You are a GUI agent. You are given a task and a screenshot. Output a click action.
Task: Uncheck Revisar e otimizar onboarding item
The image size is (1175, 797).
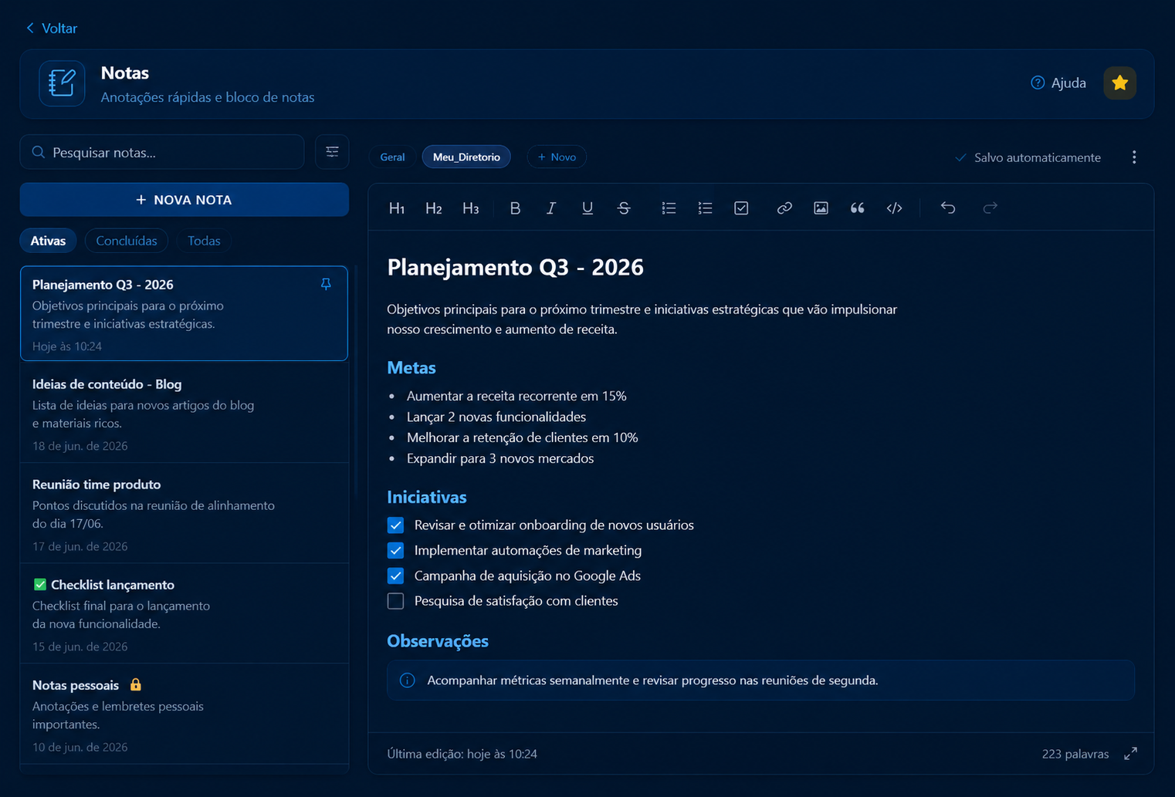395,525
